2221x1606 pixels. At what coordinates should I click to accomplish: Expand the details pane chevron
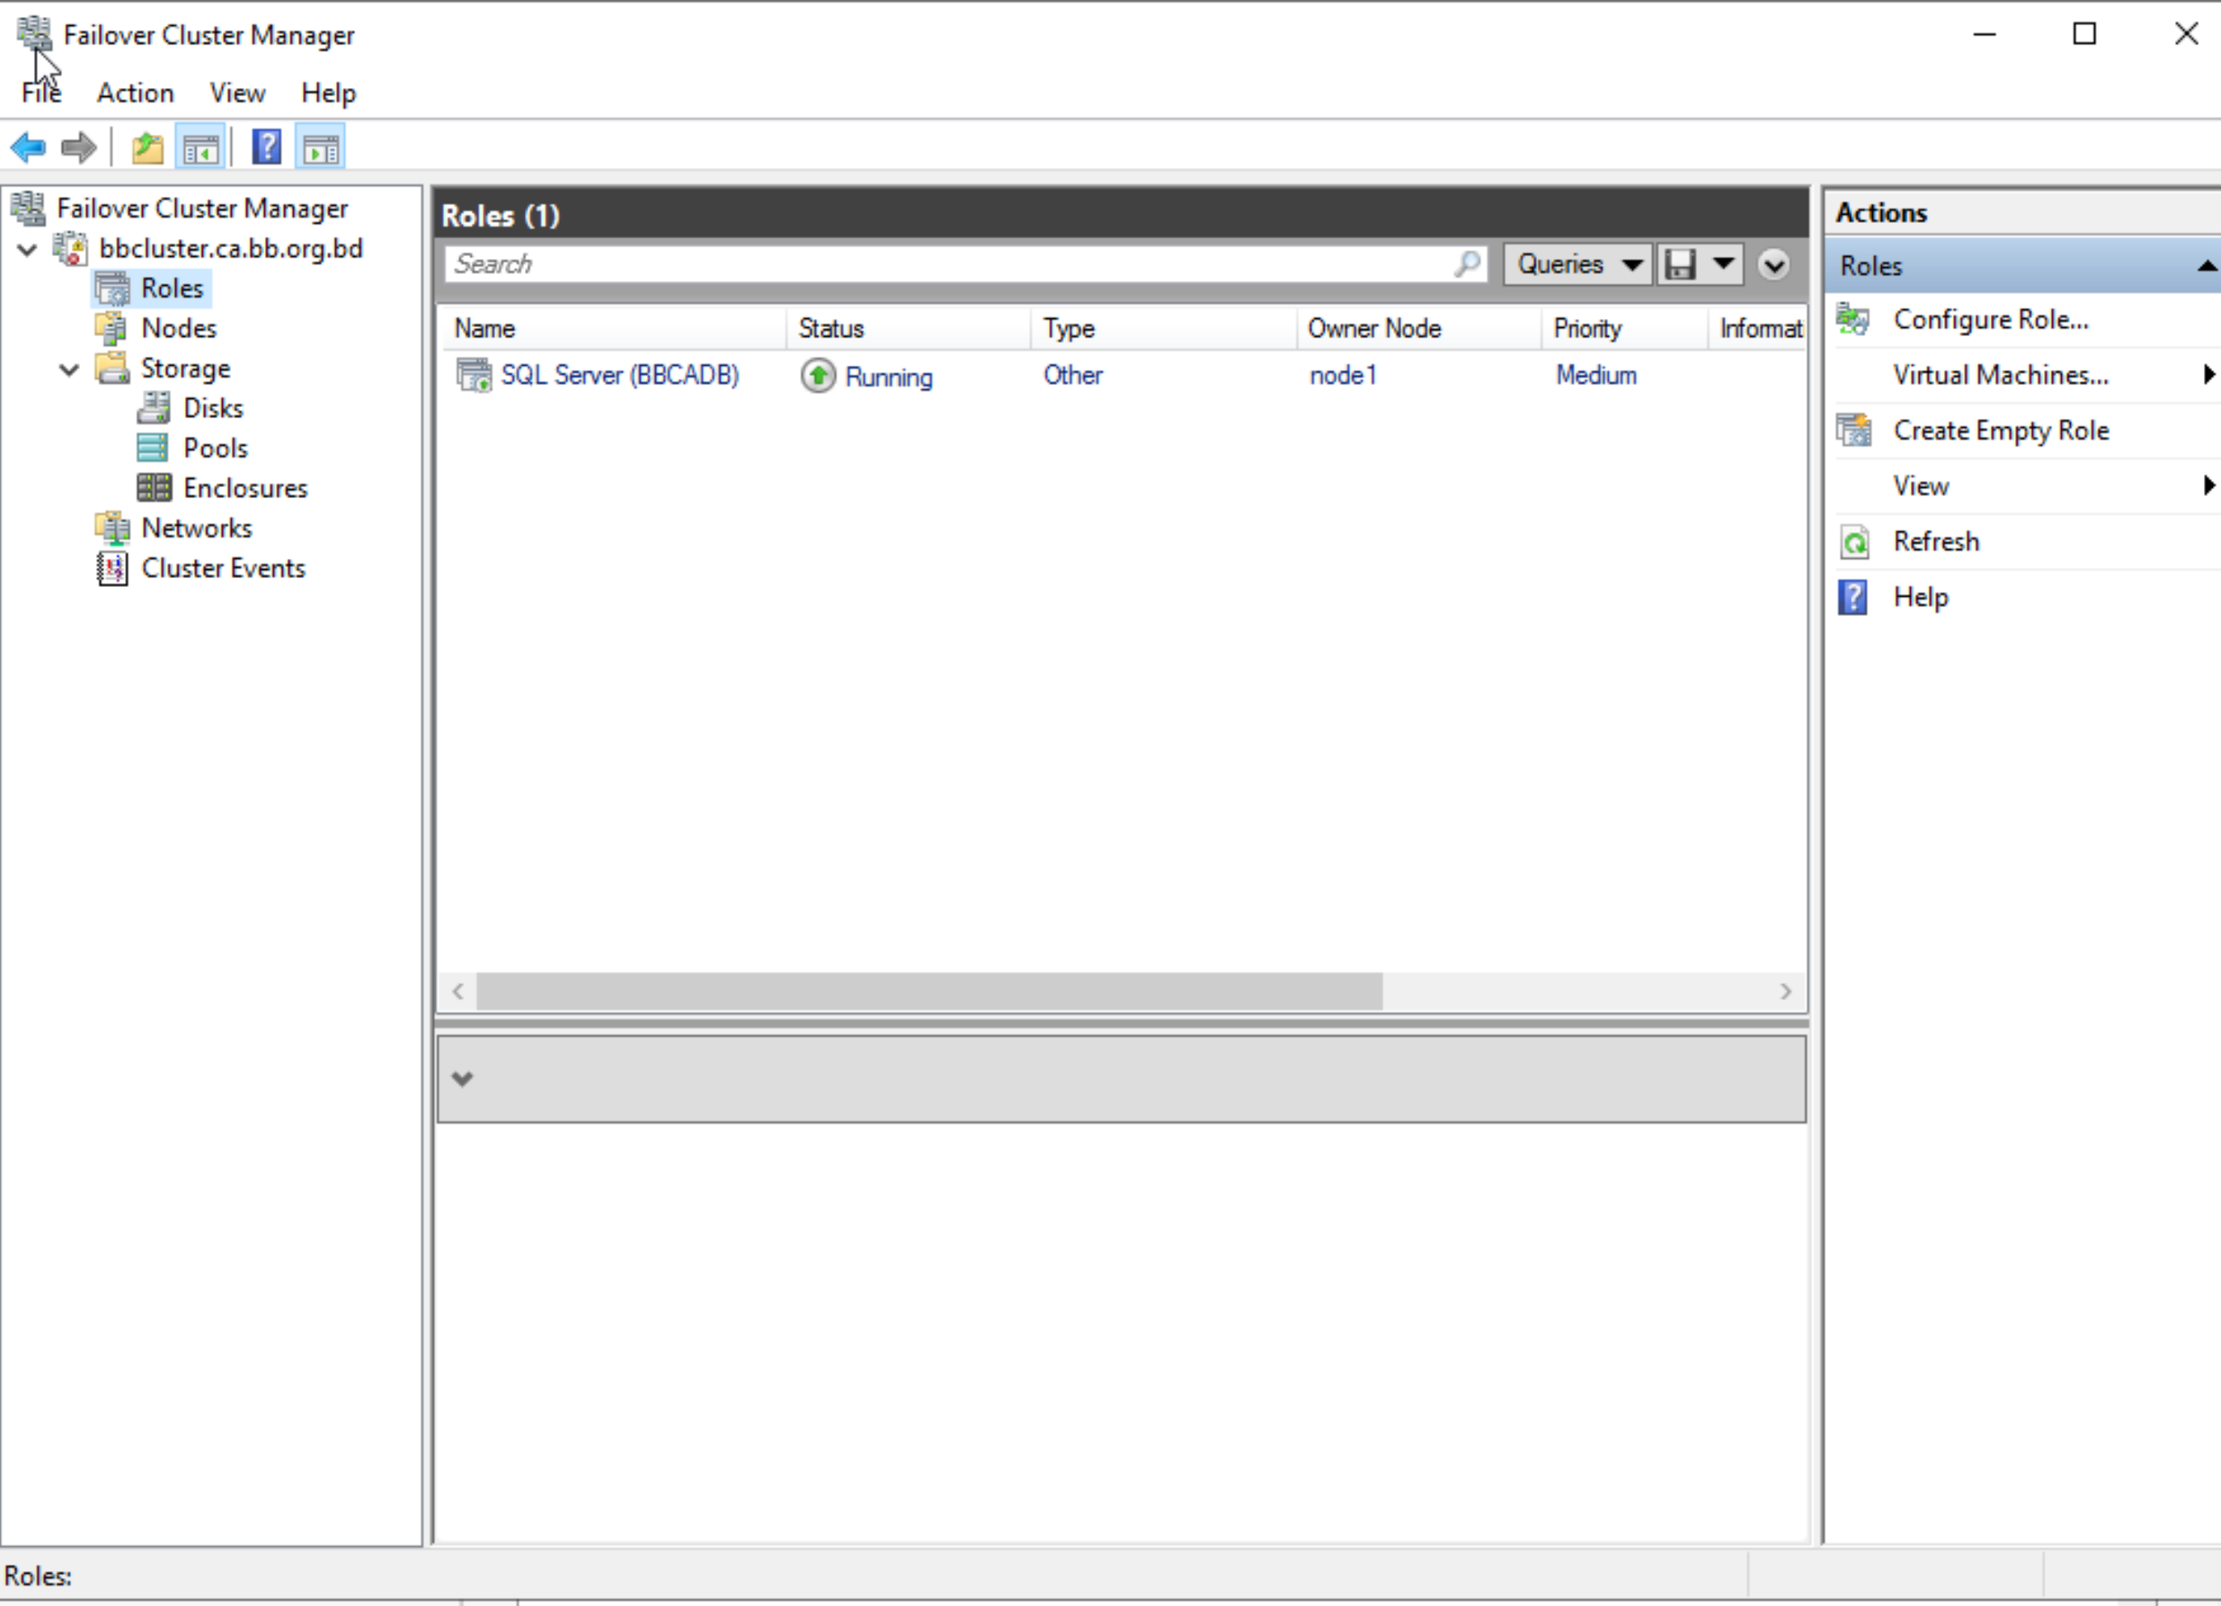(x=462, y=1078)
